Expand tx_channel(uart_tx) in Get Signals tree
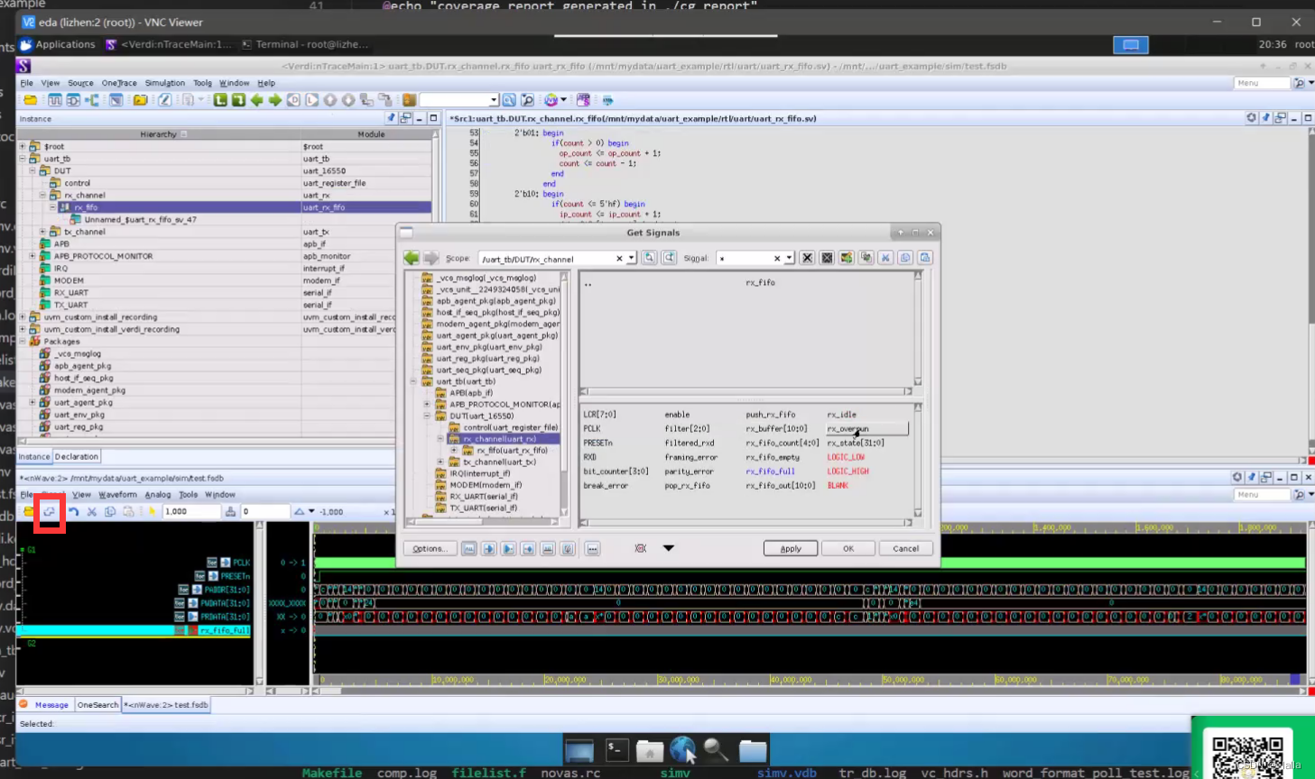Viewport: 1315px width, 779px height. [x=440, y=463]
